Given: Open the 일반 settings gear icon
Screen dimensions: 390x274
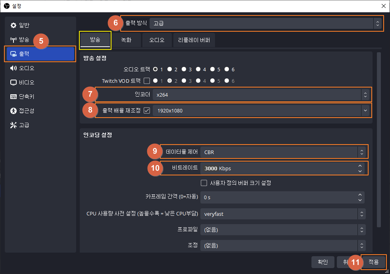Looking at the screenshot, I should click(x=13, y=25).
